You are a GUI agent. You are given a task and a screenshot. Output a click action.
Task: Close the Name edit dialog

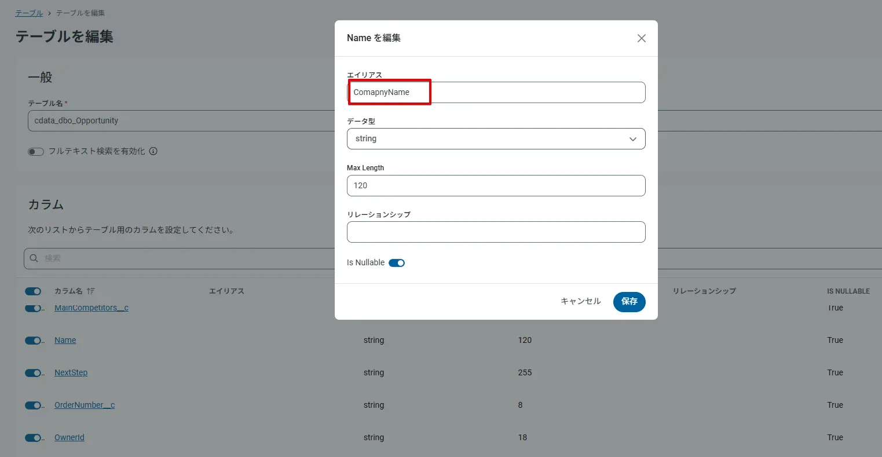coord(641,38)
